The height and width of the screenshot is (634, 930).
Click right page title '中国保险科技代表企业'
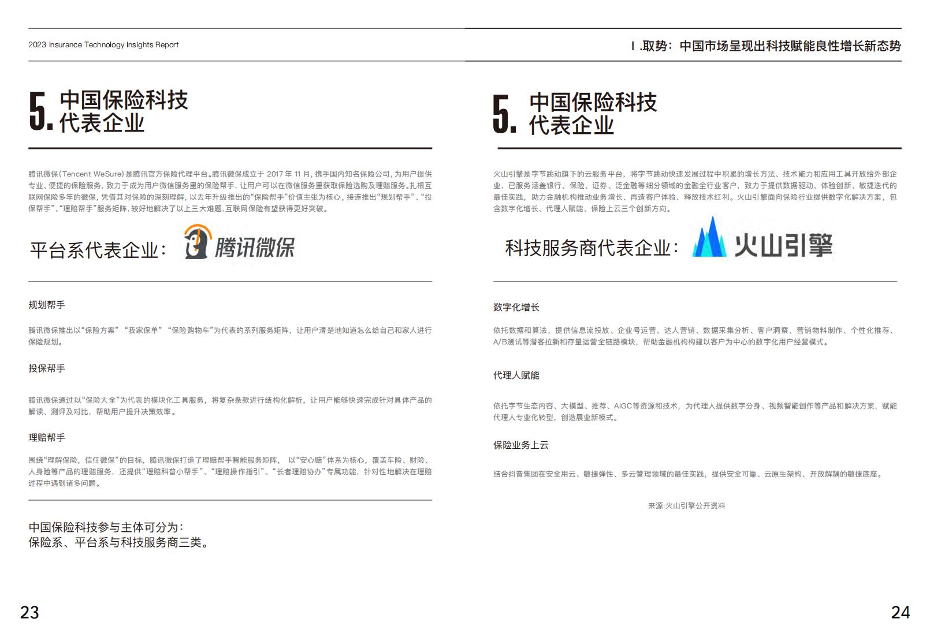(x=593, y=114)
